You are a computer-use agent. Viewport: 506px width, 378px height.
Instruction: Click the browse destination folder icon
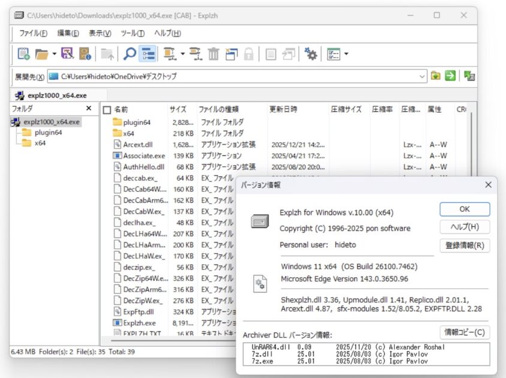pyautogui.click(x=435, y=76)
